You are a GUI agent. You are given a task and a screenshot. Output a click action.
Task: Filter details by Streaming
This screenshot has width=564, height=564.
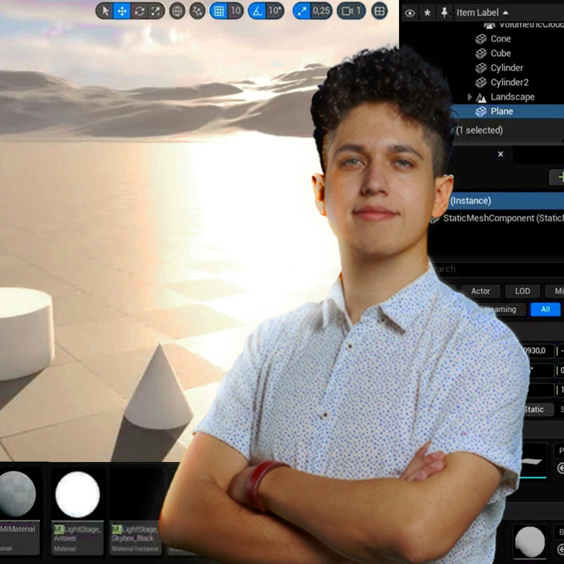coord(502,309)
